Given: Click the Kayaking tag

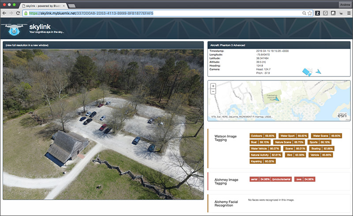Looking at the screenshot, I should pos(263,161).
